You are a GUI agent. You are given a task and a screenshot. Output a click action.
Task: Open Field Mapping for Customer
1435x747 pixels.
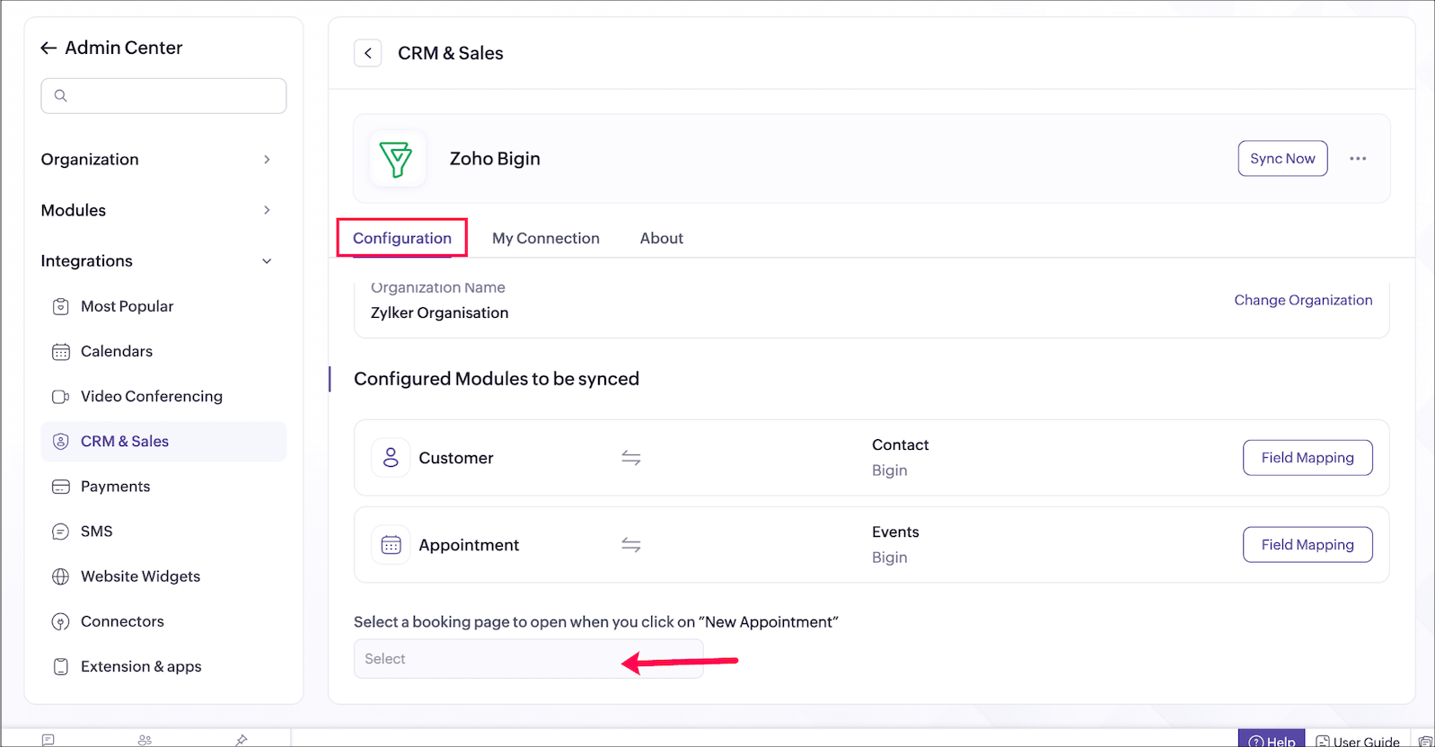(1307, 458)
